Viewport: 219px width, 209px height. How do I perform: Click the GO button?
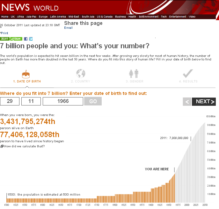93,101
